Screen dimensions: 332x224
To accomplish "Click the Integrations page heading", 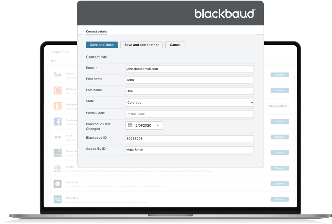I will point(59,52).
